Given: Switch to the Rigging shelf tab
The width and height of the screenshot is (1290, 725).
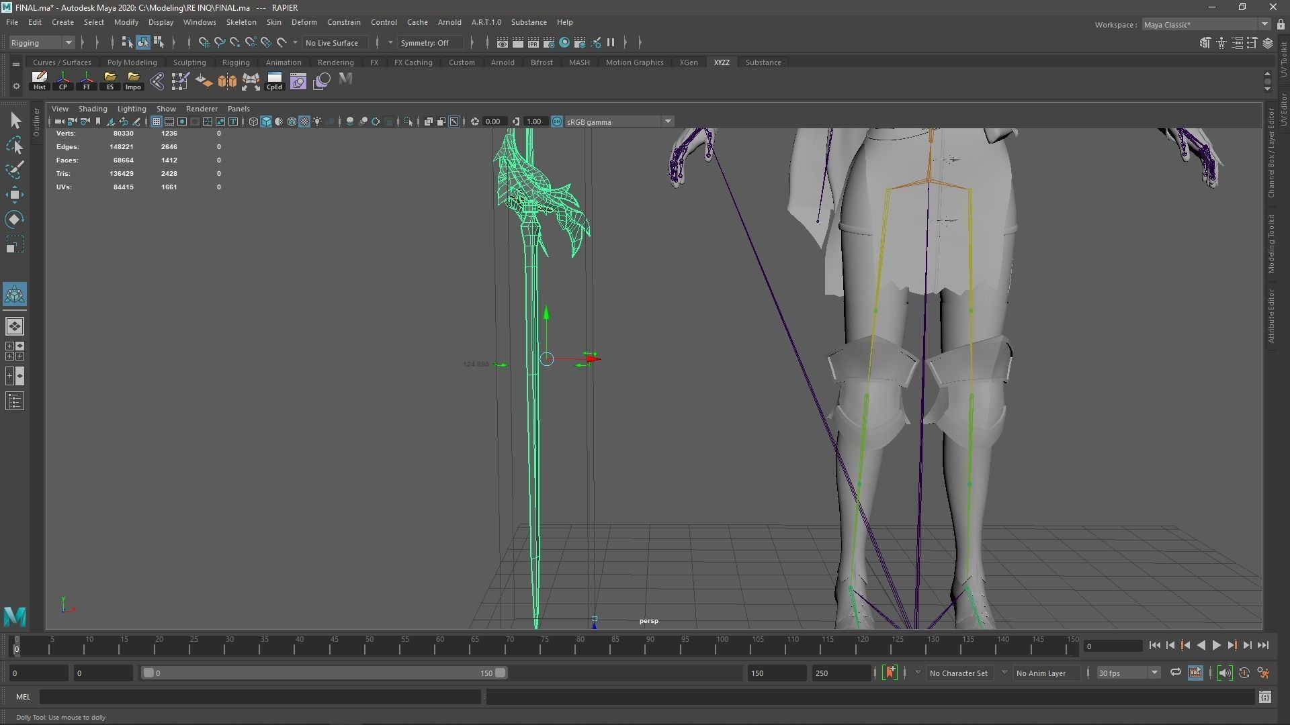Looking at the screenshot, I should 236,62.
